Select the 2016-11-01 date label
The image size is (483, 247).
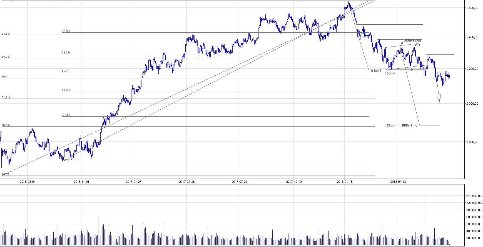[81, 182]
